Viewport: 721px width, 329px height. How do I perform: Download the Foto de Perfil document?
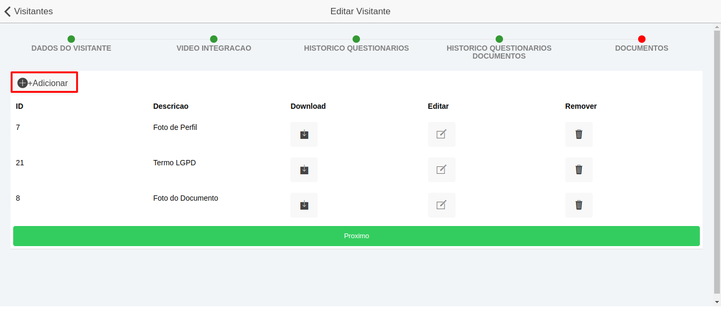[303, 134]
